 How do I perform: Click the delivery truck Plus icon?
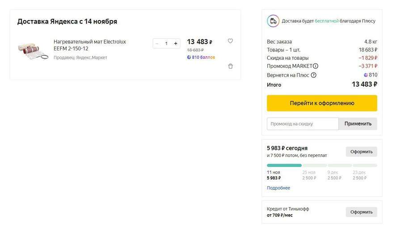pos(273,21)
